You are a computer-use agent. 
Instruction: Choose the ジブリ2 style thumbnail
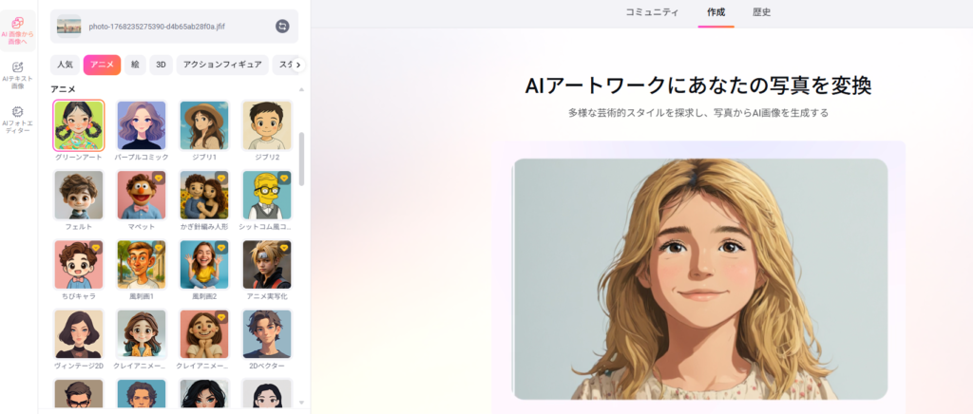(x=267, y=125)
